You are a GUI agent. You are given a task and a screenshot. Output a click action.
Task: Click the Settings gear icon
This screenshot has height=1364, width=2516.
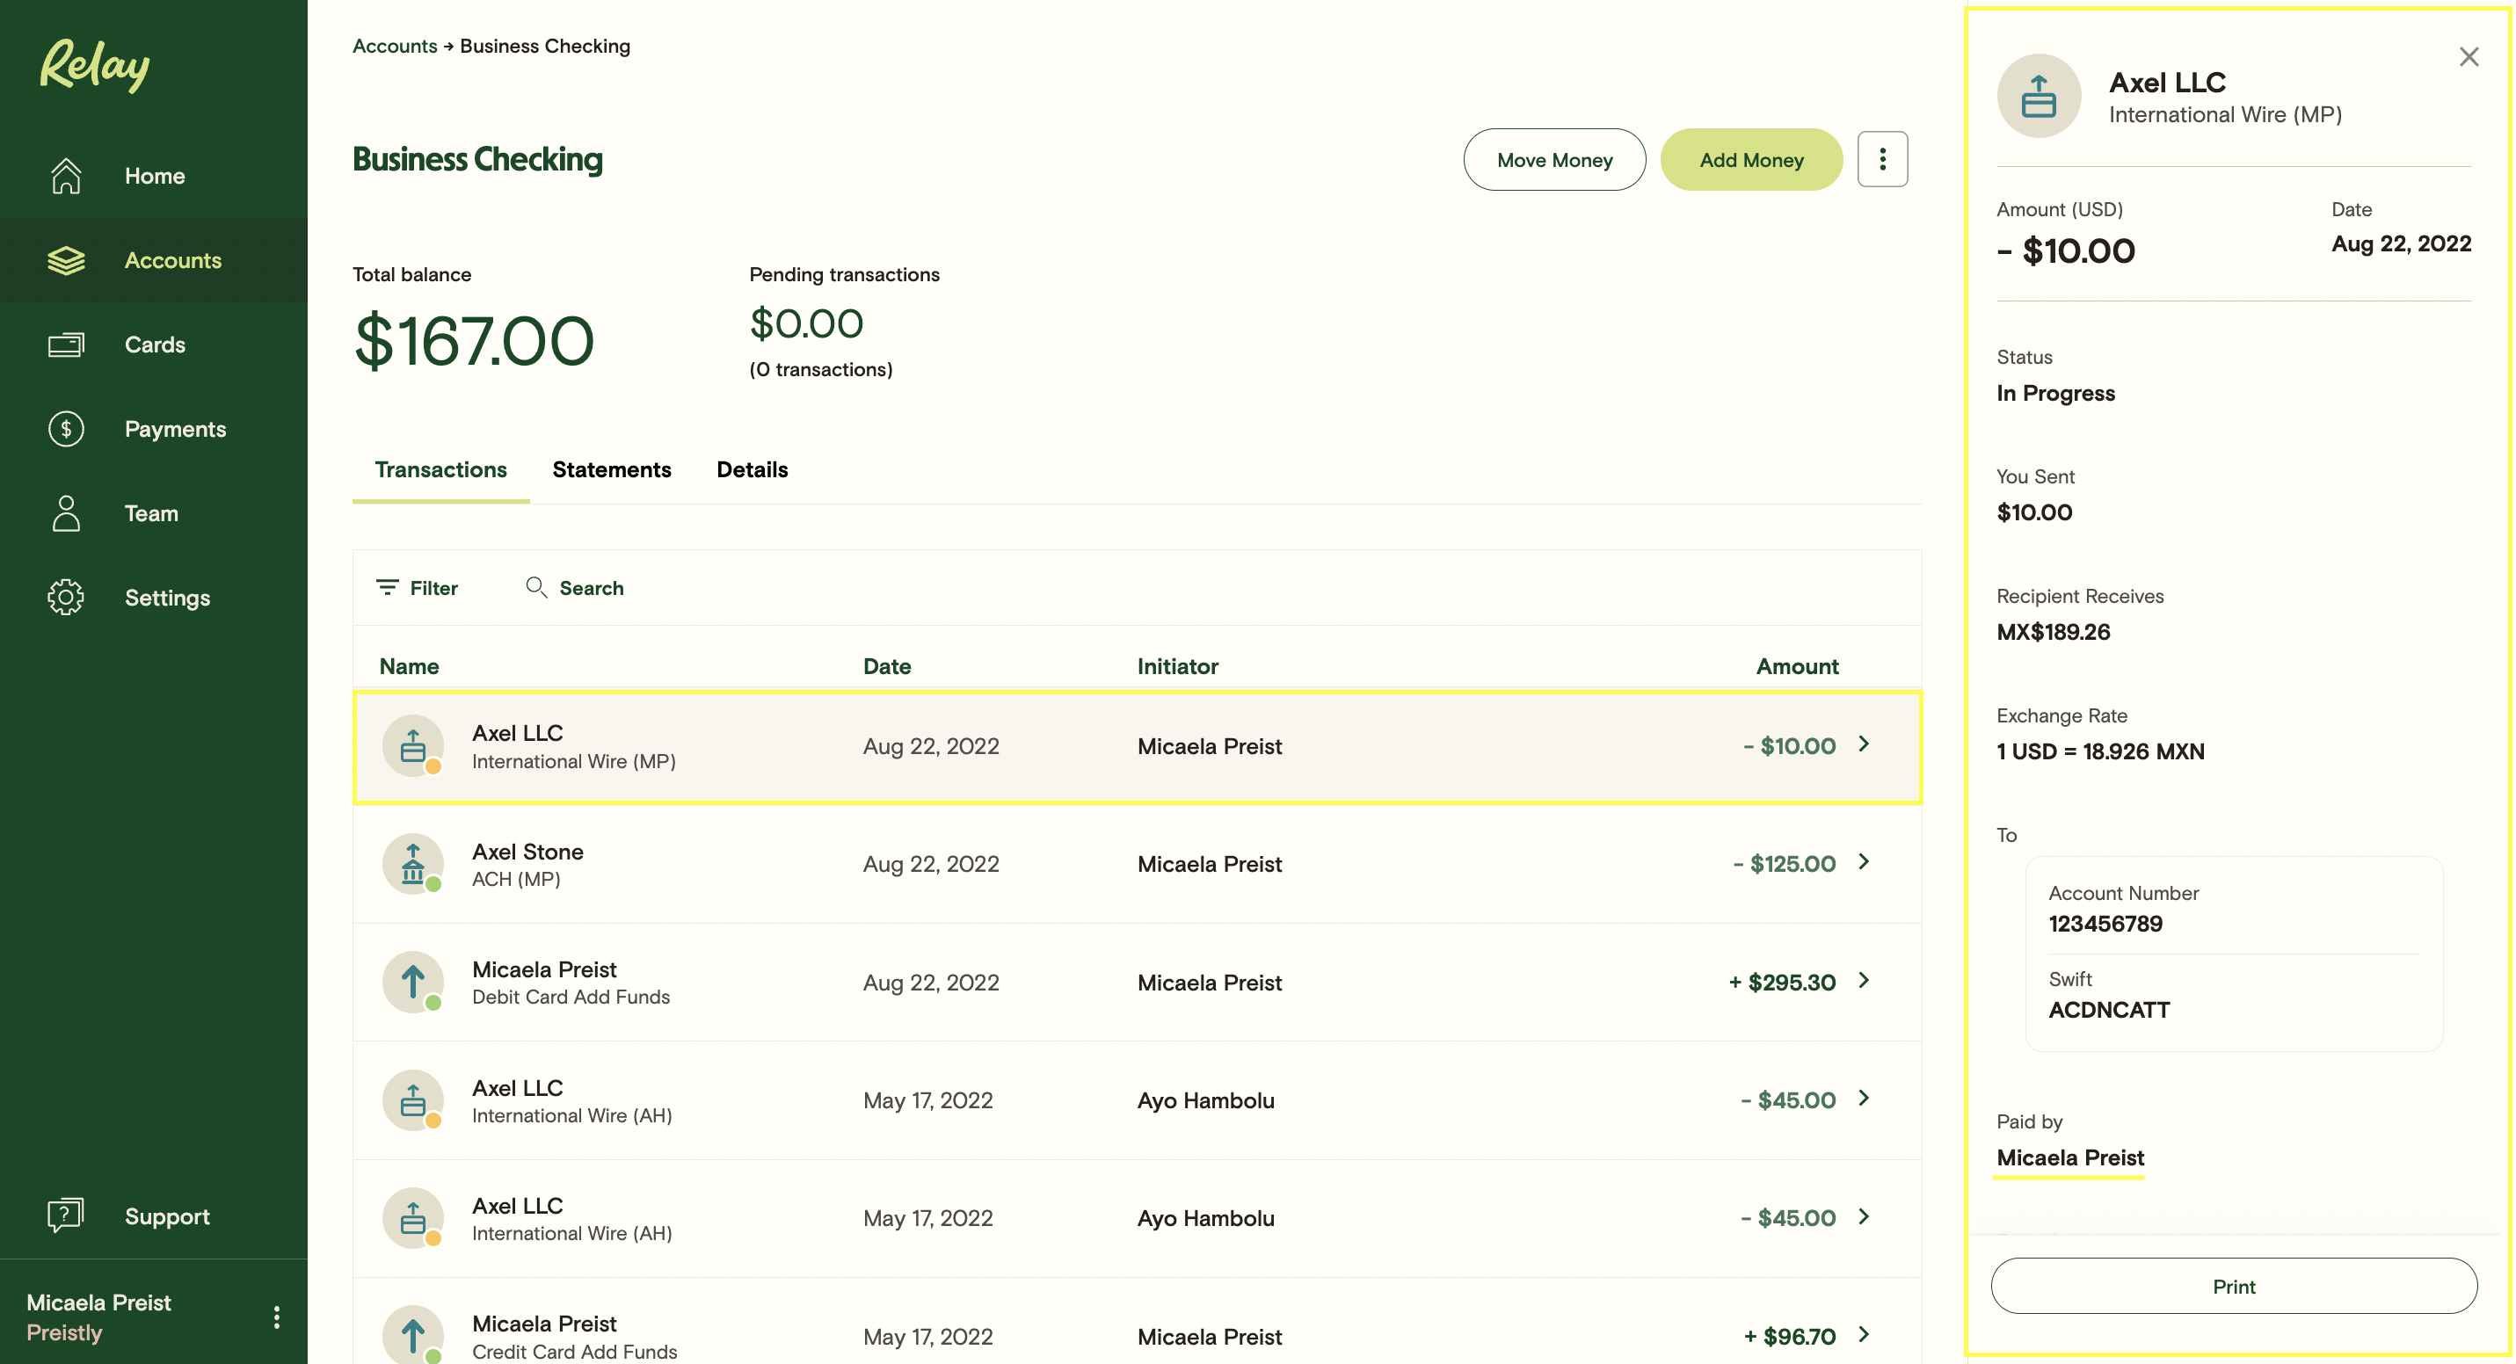(x=65, y=597)
